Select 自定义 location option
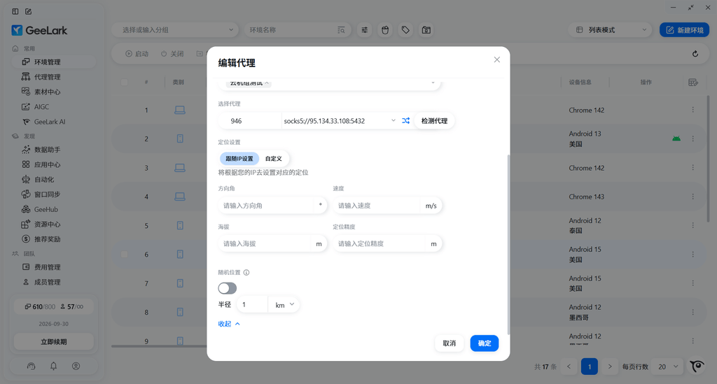Screen dimensions: 717x384 [274, 159]
